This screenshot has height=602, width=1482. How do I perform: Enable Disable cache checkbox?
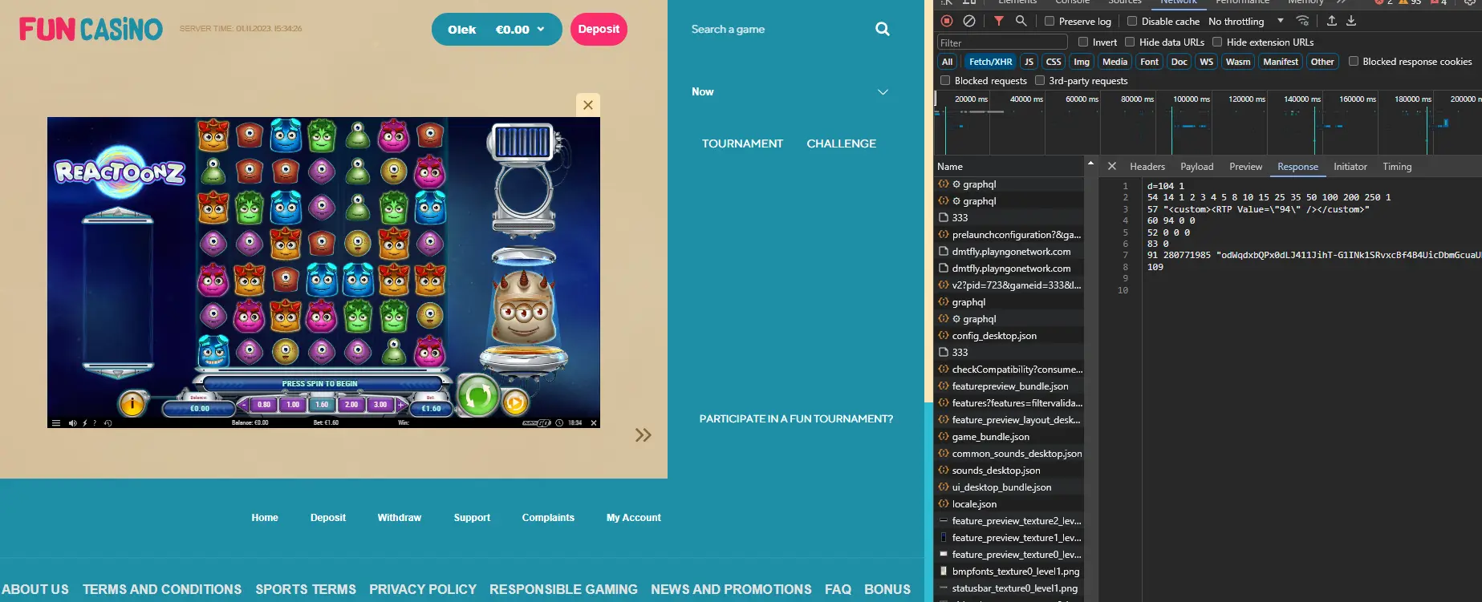(1132, 21)
